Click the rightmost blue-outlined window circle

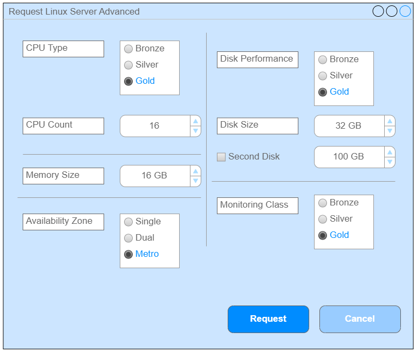[x=405, y=11]
